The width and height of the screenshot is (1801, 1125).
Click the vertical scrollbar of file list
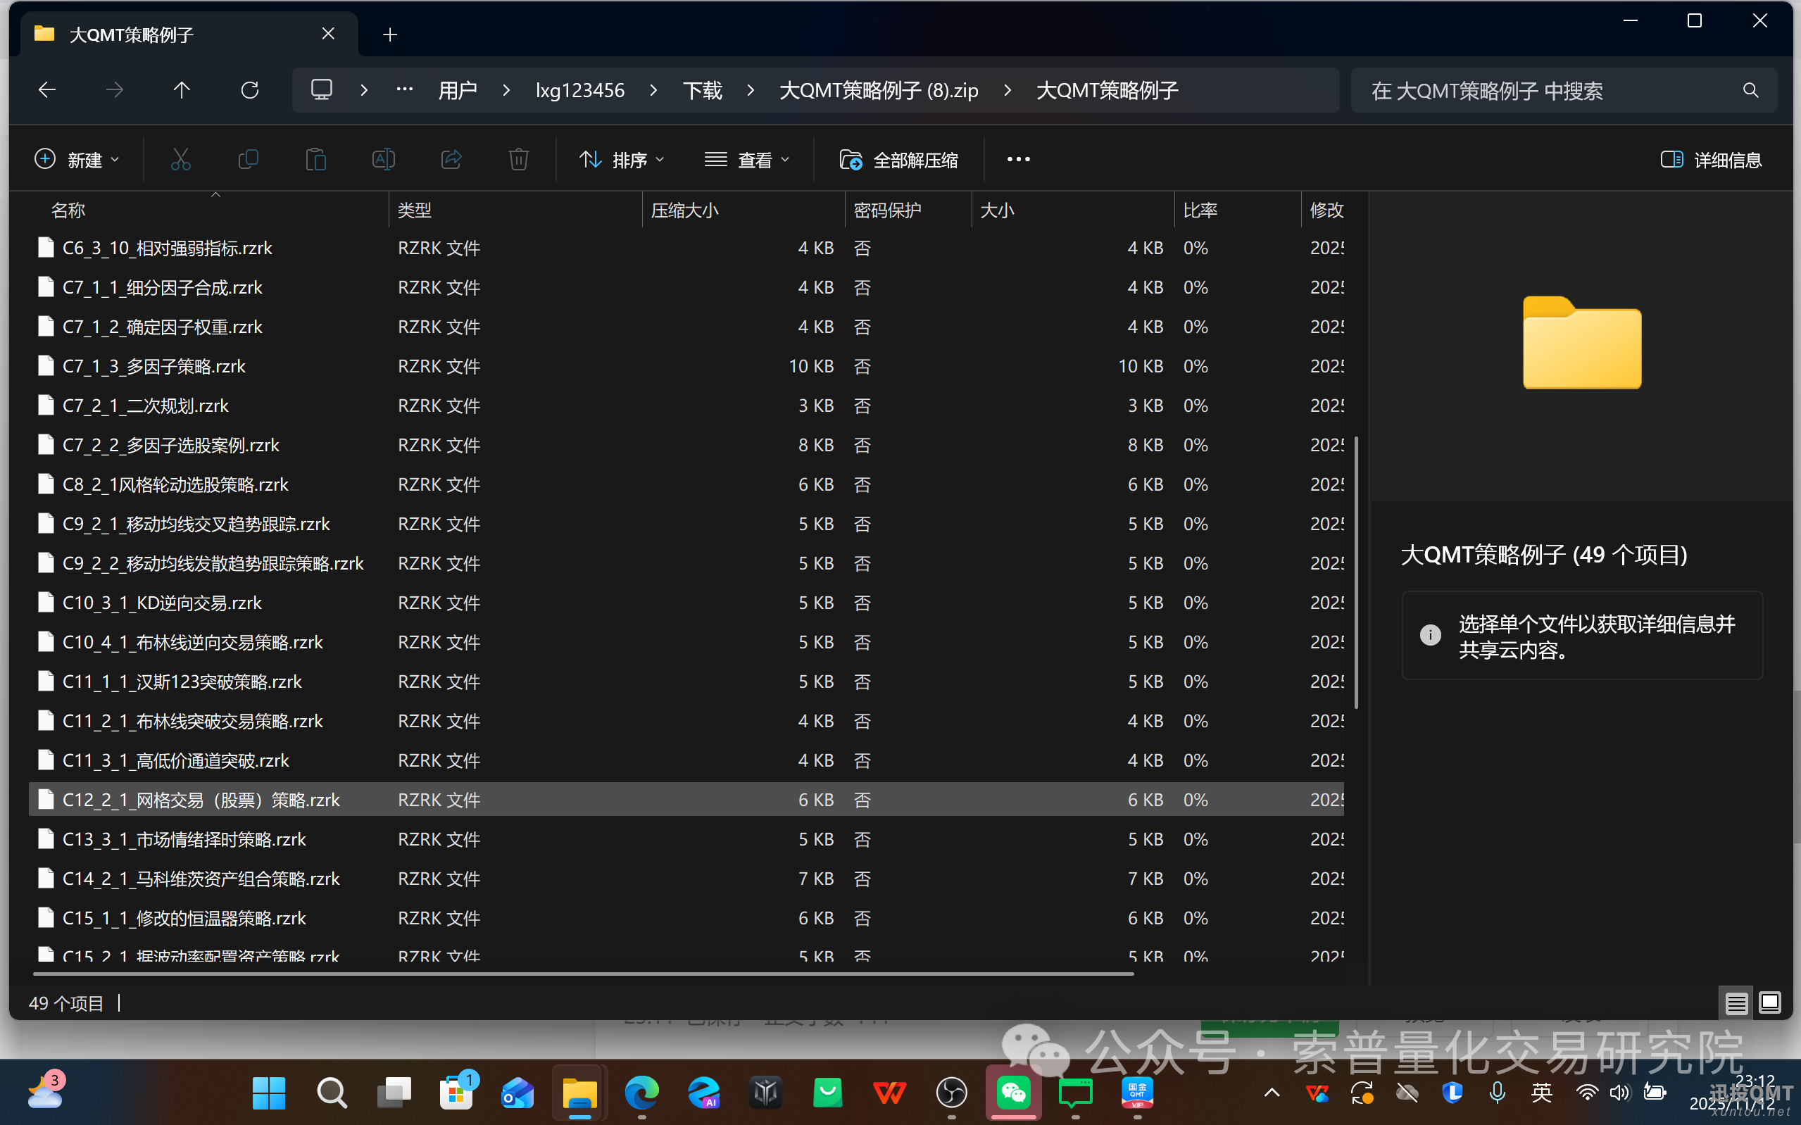1356,573
